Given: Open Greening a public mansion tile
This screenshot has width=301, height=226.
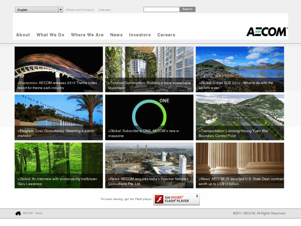Looking at the screenshot, I should (x=59, y=117).
